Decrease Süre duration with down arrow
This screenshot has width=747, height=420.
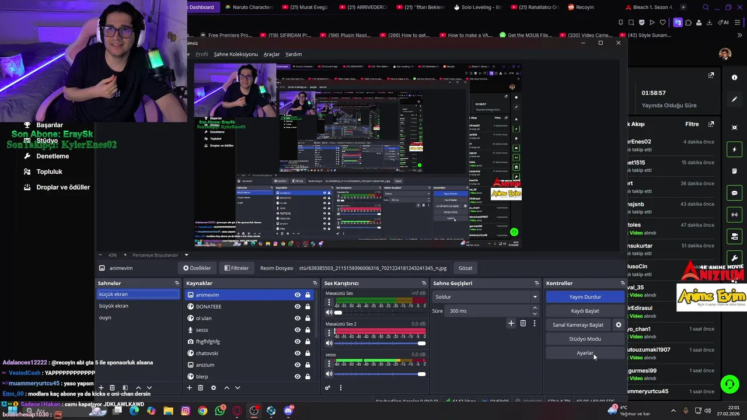535,314
